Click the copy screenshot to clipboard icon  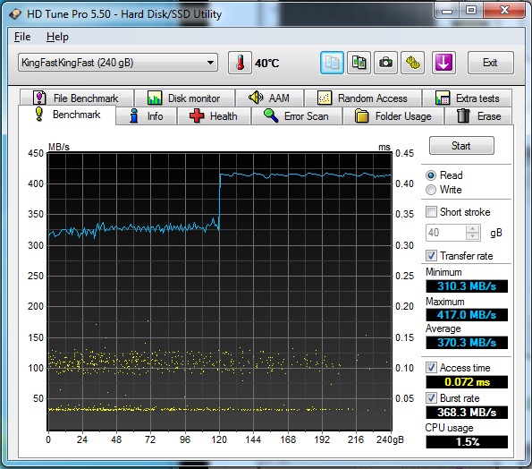[359, 63]
